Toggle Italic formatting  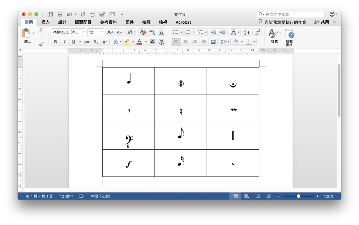64,42
